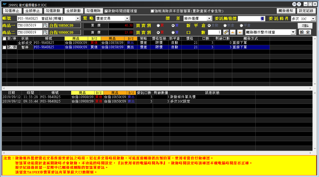Viewport: 319px width, 177px height.
Task: Select 買 radio for 商品一
Action: (x=158, y=25)
